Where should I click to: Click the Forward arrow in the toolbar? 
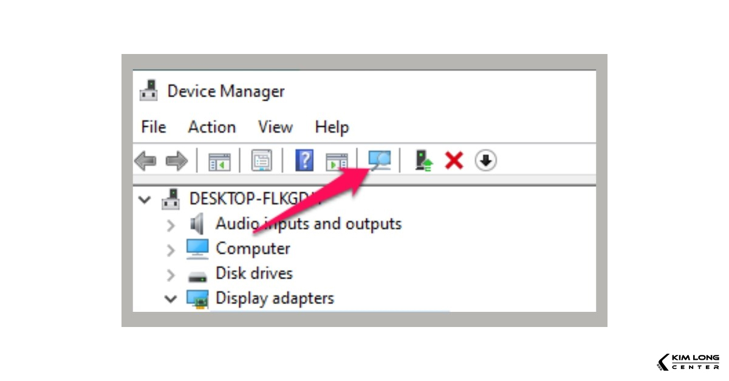click(x=177, y=161)
